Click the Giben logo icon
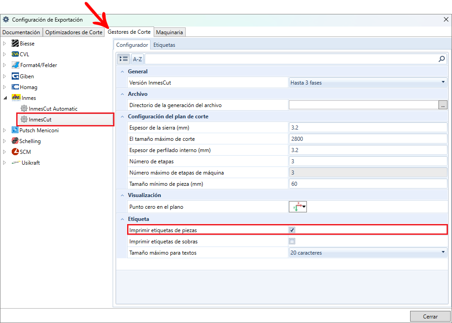Image resolution: width=452 pixels, height=323 pixels. 15,76
